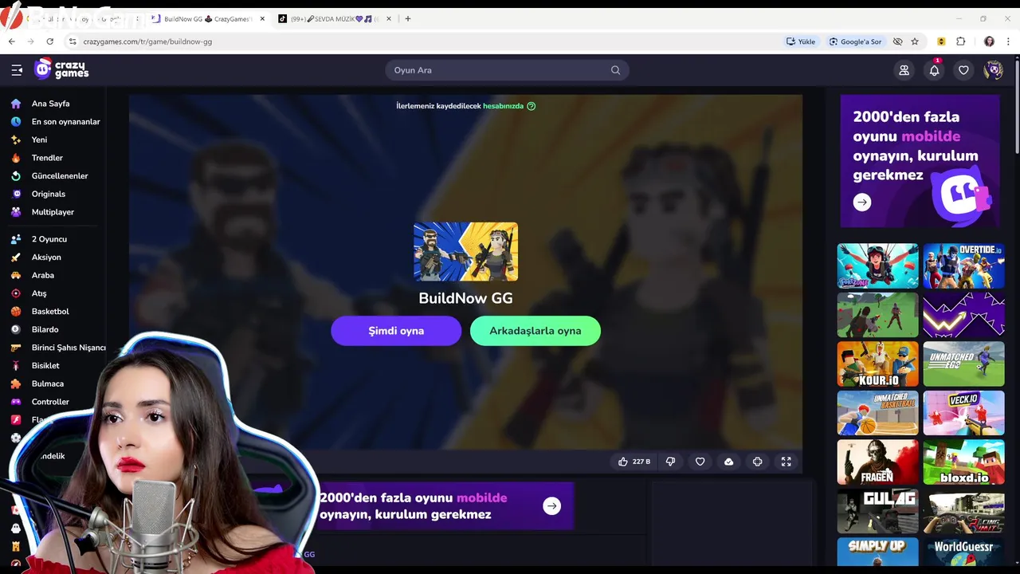Go back in browser history
This screenshot has width=1020, height=574.
click(12, 41)
